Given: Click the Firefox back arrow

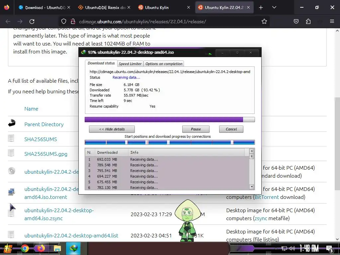Looking at the screenshot, I should (8, 22).
